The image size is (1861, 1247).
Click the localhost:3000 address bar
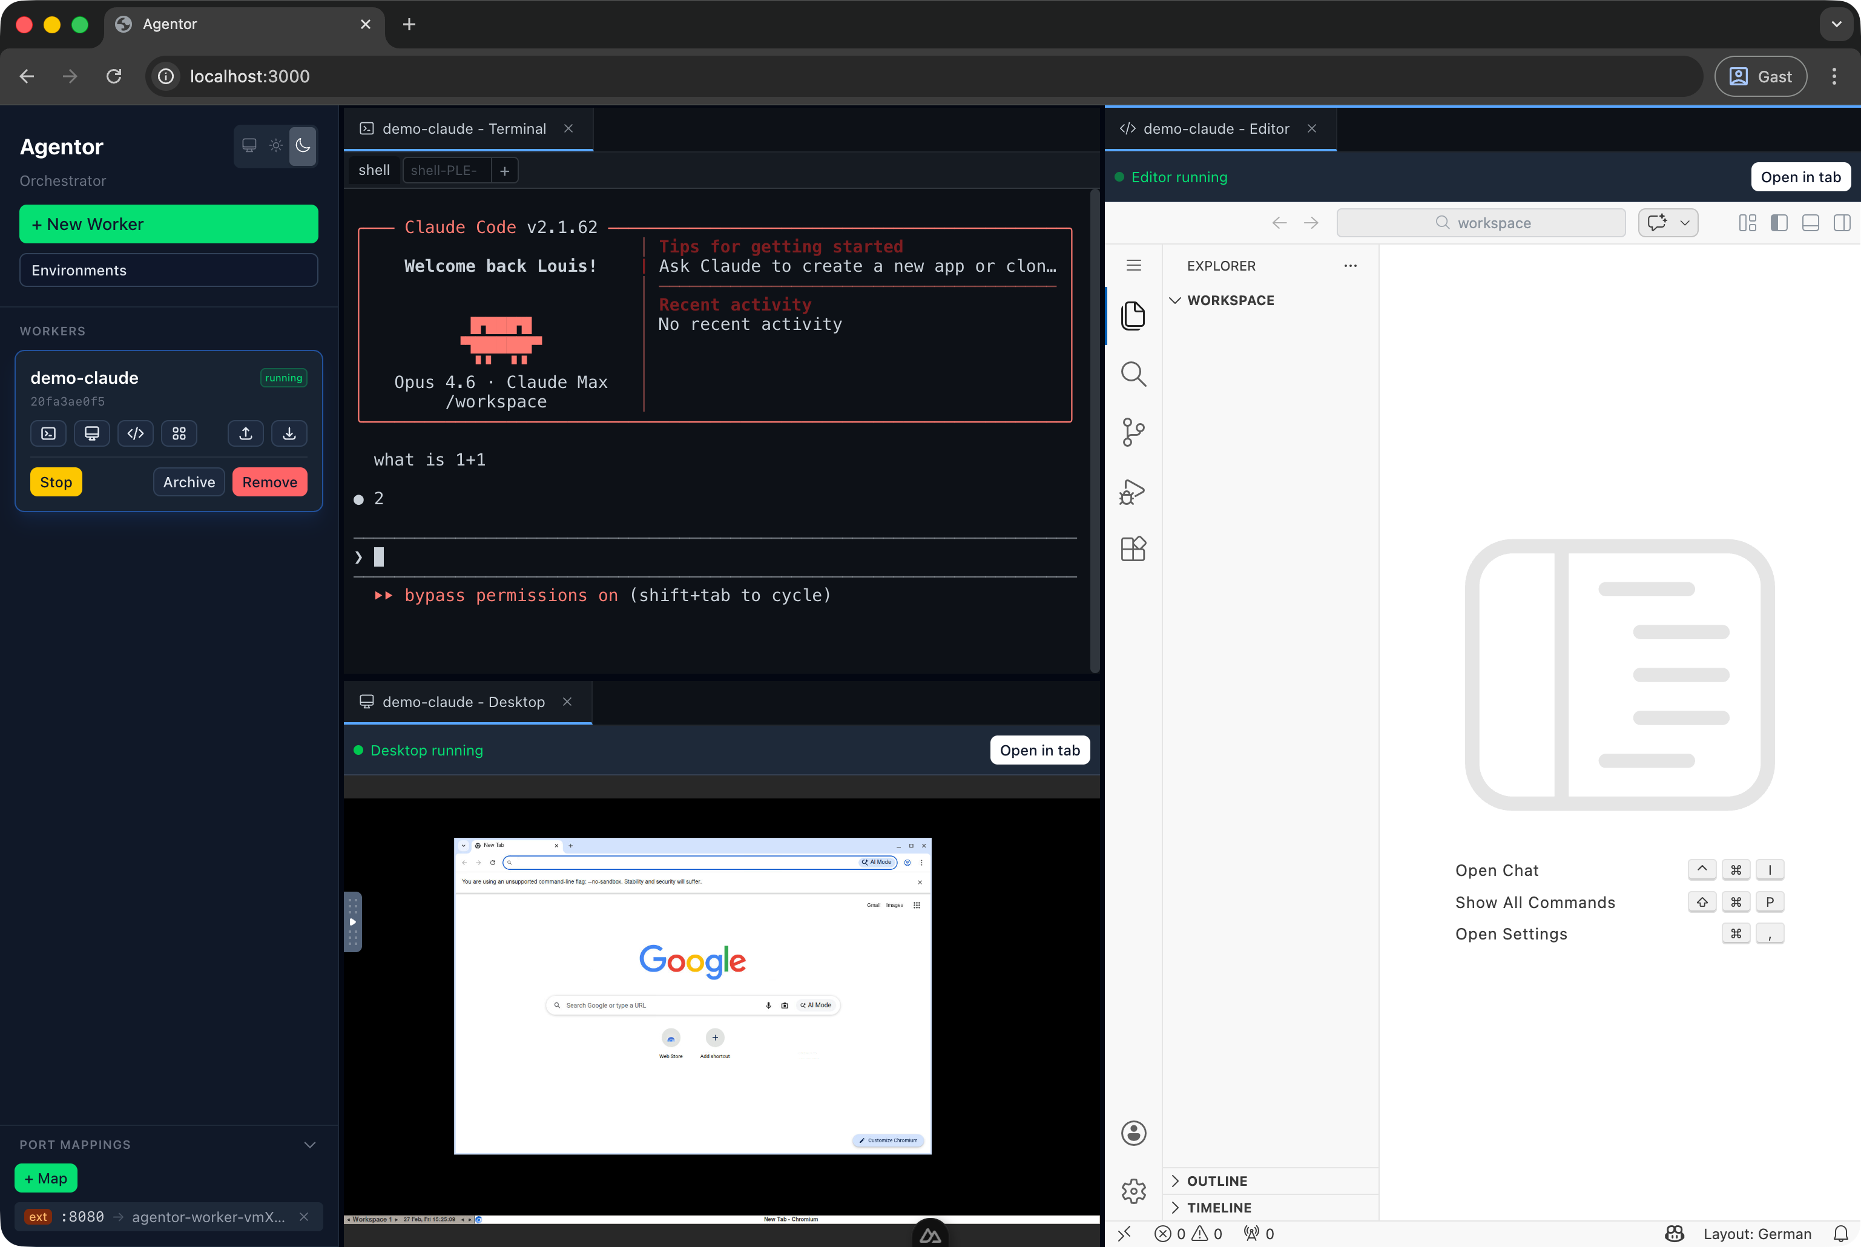923,76
